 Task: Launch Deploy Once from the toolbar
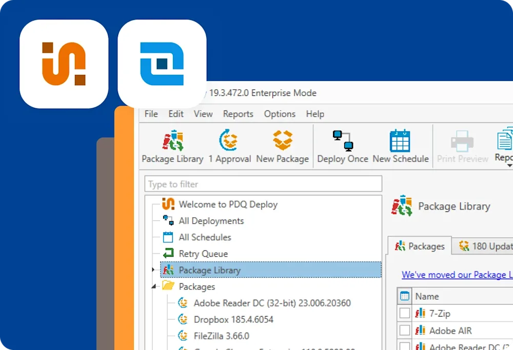click(x=343, y=147)
